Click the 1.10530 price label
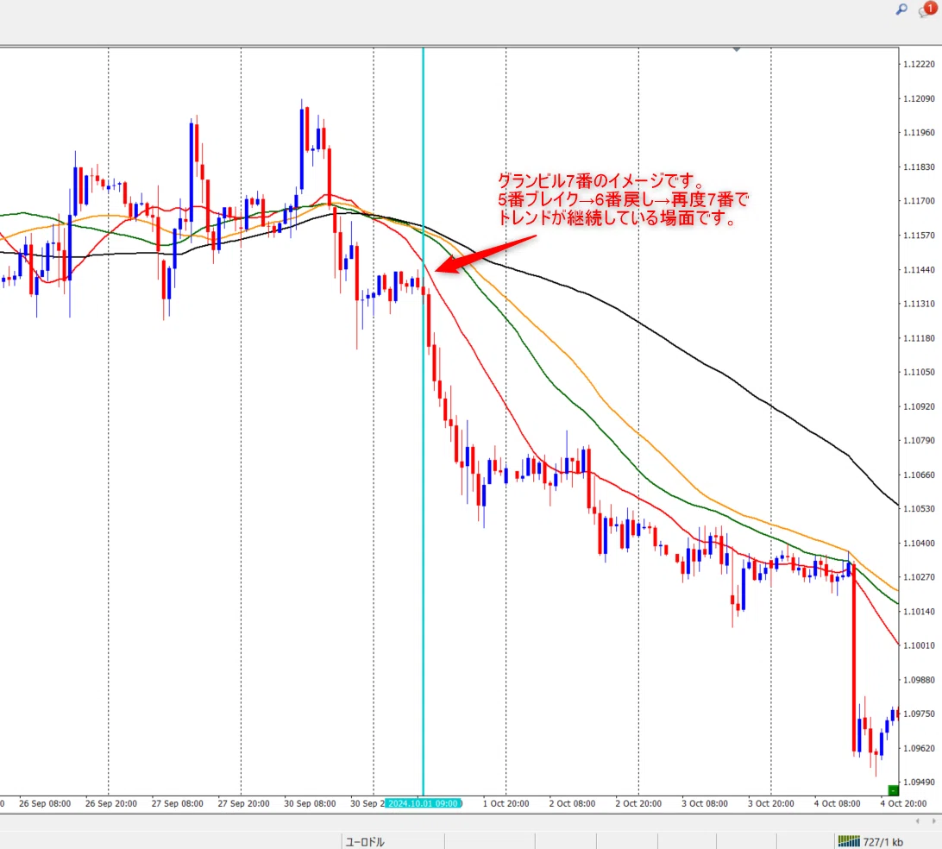The image size is (942, 849). point(920,509)
